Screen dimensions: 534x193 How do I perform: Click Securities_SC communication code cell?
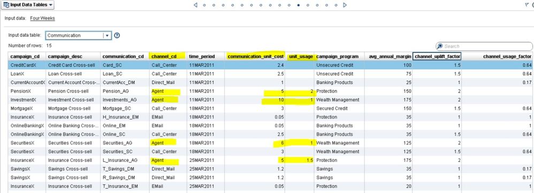[x=125, y=151]
